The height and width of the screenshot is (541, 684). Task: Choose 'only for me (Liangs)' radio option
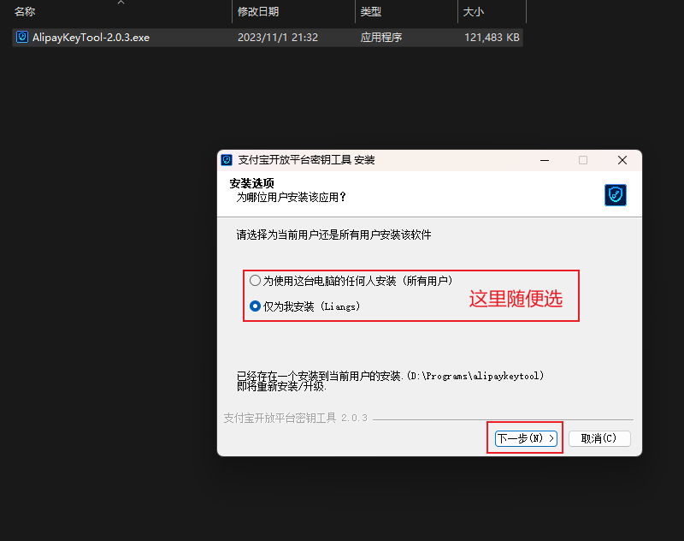pyautogui.click(x=255, y=306)
